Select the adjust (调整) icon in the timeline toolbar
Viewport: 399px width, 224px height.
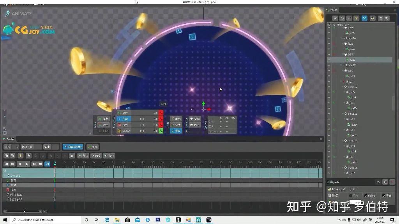pos(95,156)
